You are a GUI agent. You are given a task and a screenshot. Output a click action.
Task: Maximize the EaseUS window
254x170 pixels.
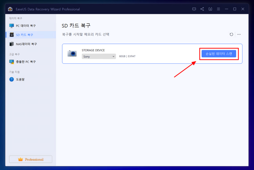235,9
